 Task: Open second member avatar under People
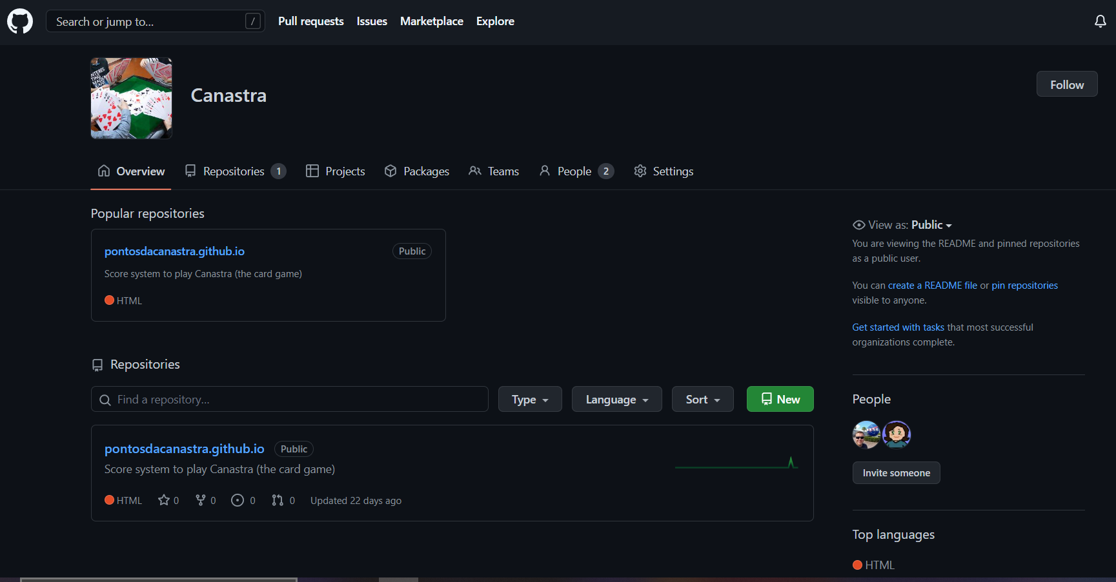897,434
